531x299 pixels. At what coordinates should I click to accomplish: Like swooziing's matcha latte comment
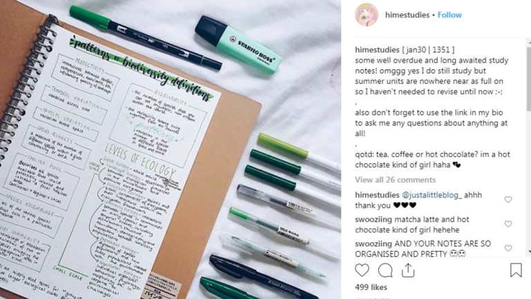pyautogui.click(x=508, y=224)
